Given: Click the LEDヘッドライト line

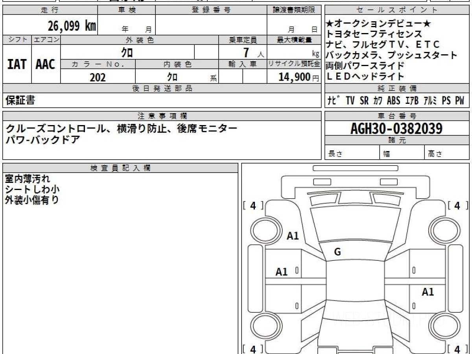Looking at the screenshot, I should pos(365,76).
